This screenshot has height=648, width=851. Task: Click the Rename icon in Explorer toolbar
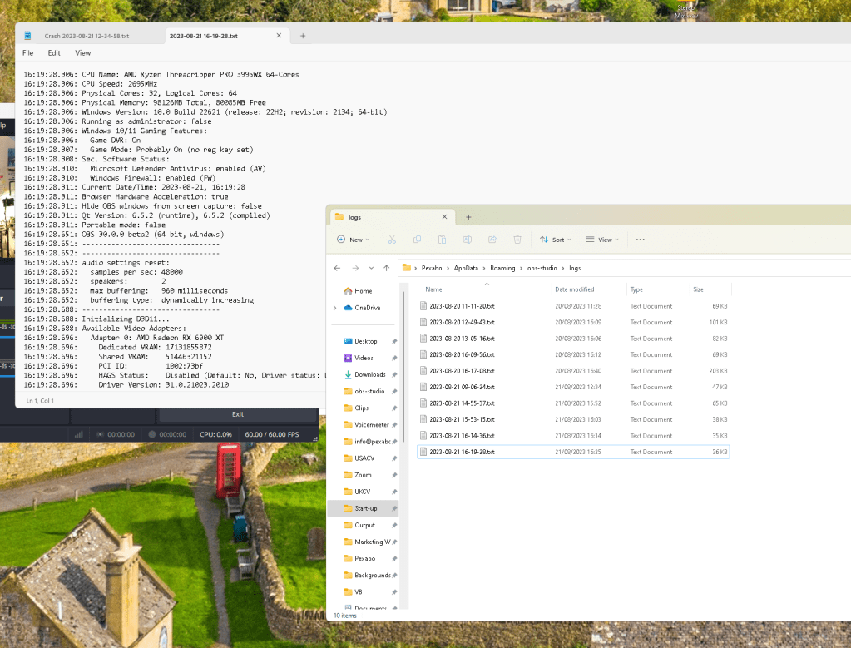(467, 240)
